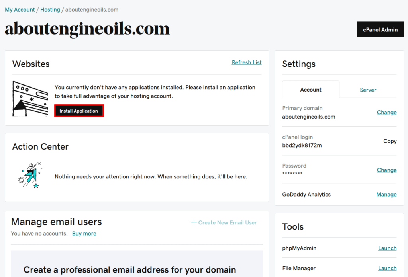Switch to the Account settings tab

coord(311,90)
